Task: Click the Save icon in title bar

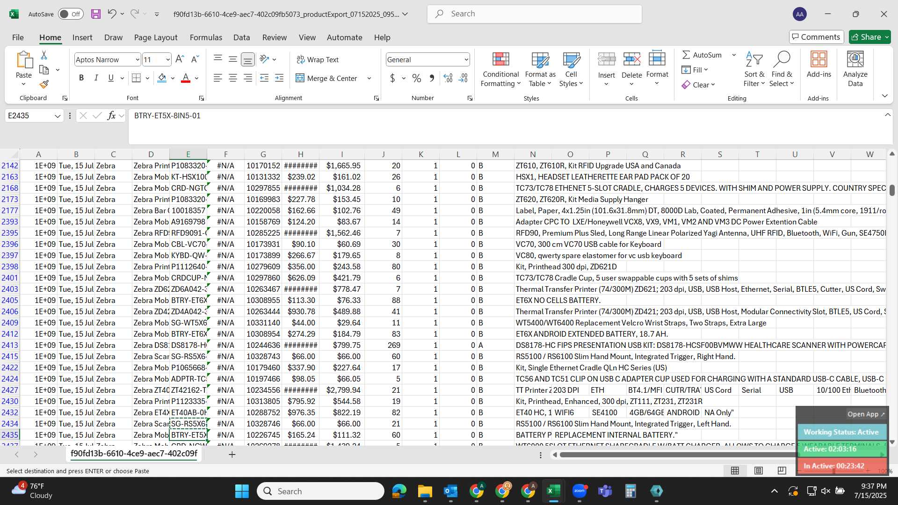Action: click(x=96, y=14)
